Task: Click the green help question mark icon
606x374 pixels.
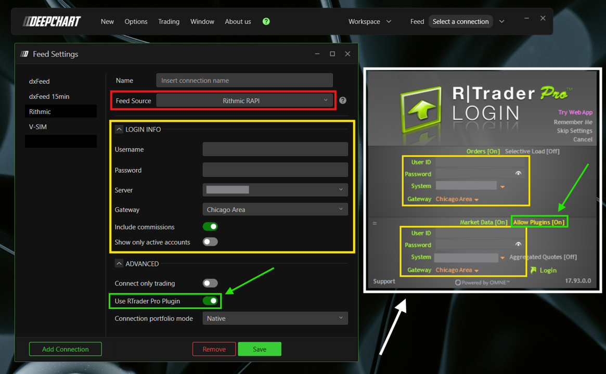Action: [266, 22]
